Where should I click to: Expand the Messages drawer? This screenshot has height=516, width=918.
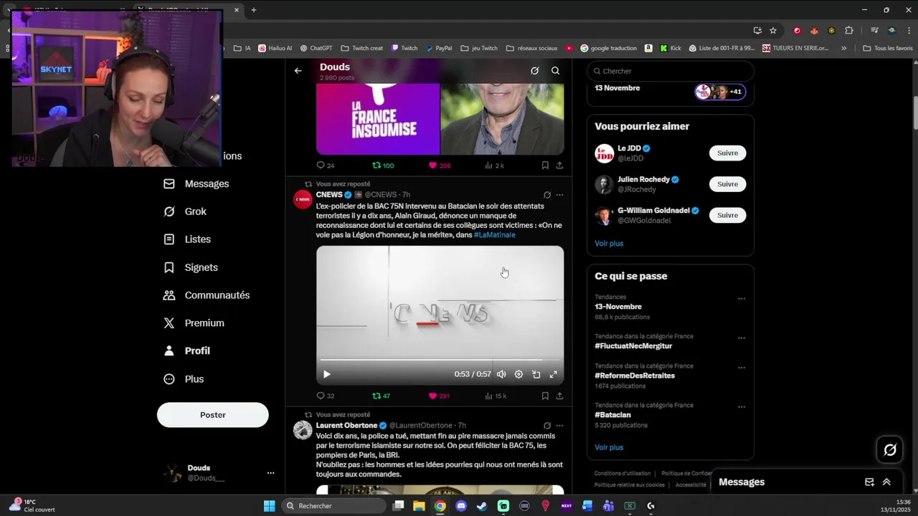(886, 482)
